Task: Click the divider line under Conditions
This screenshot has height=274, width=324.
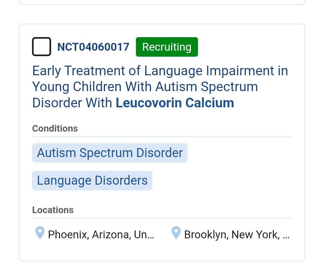Action: (x=162, y=137)
